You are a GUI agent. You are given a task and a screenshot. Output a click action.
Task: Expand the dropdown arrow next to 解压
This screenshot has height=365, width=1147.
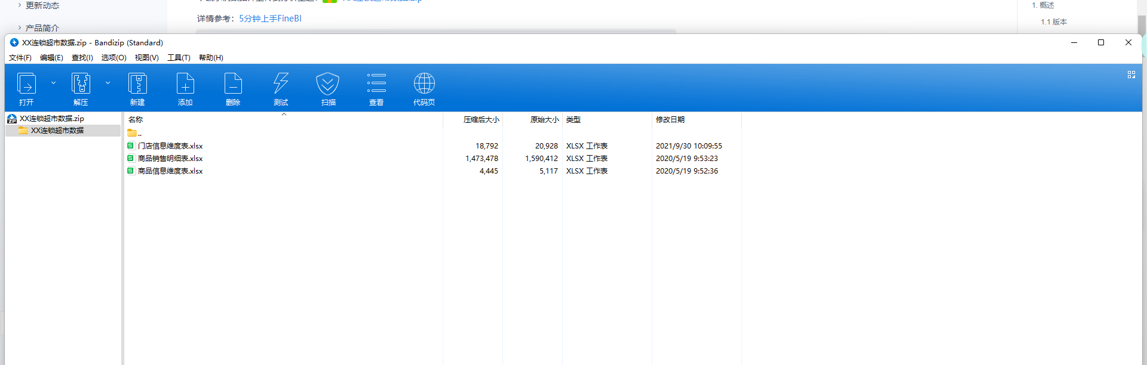(x=108, y=83)
